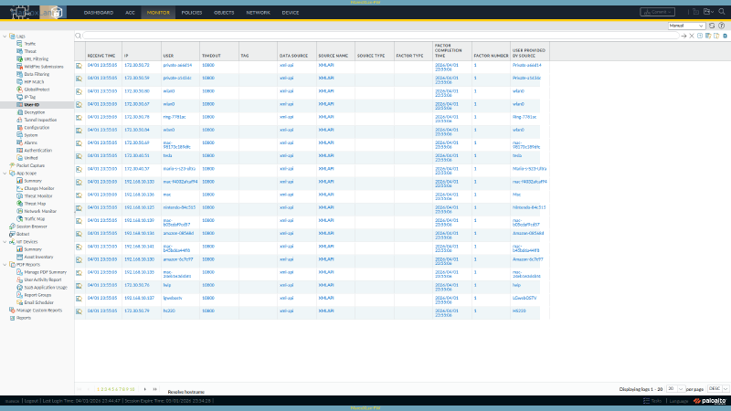Open WildFire Submissions logs
The height and width of the screenshot is (411, 731).
[x=43, y=67]
